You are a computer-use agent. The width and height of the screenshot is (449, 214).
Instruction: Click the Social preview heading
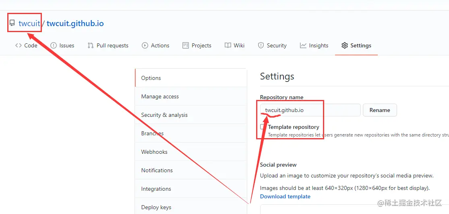(x=278, y=165)
